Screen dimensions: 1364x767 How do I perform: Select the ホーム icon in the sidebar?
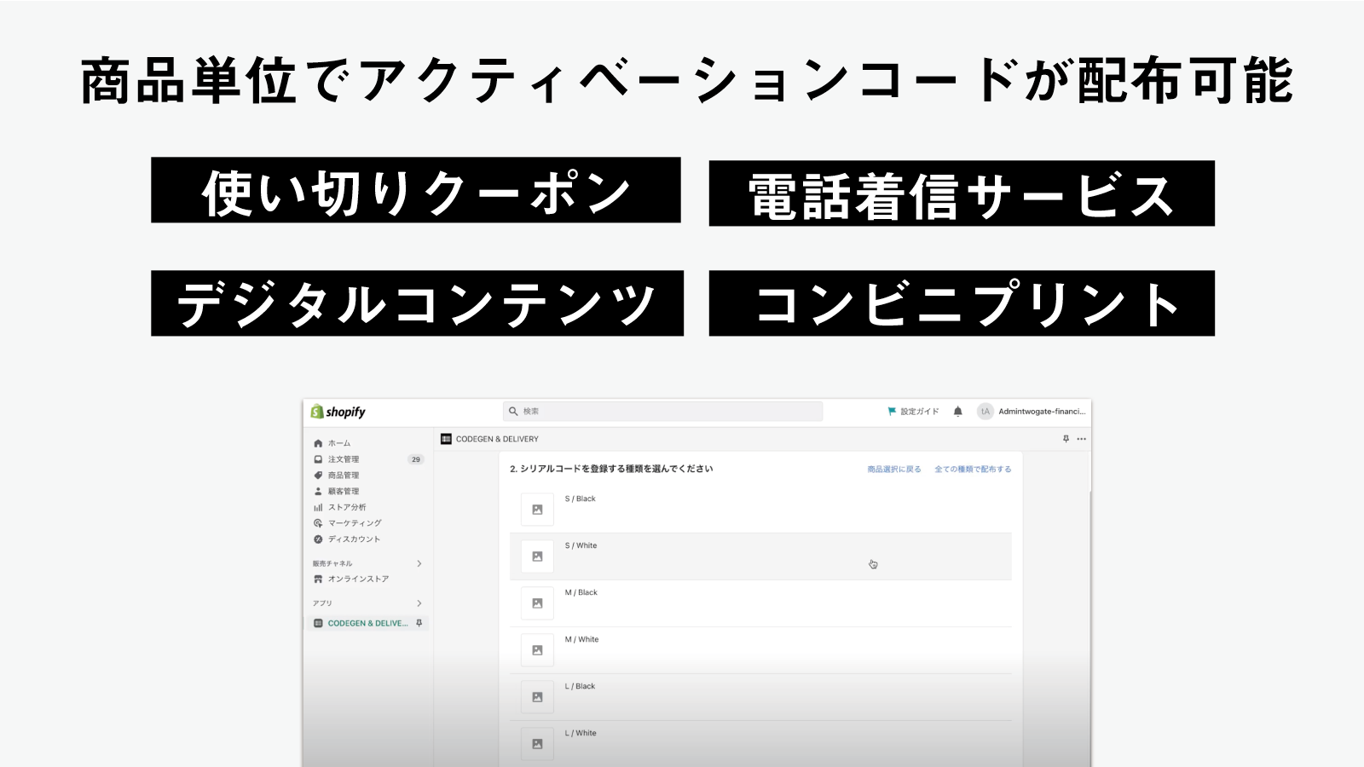point(318,442)
